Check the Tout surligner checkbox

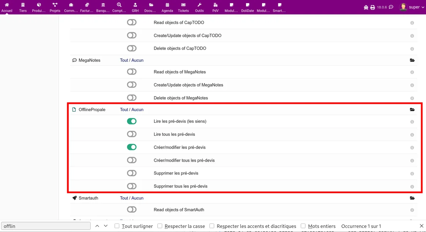pos(117,226)
